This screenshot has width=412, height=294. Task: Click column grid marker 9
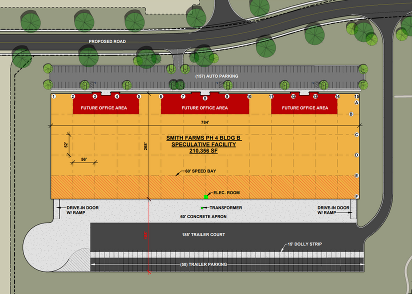point(227,96)
